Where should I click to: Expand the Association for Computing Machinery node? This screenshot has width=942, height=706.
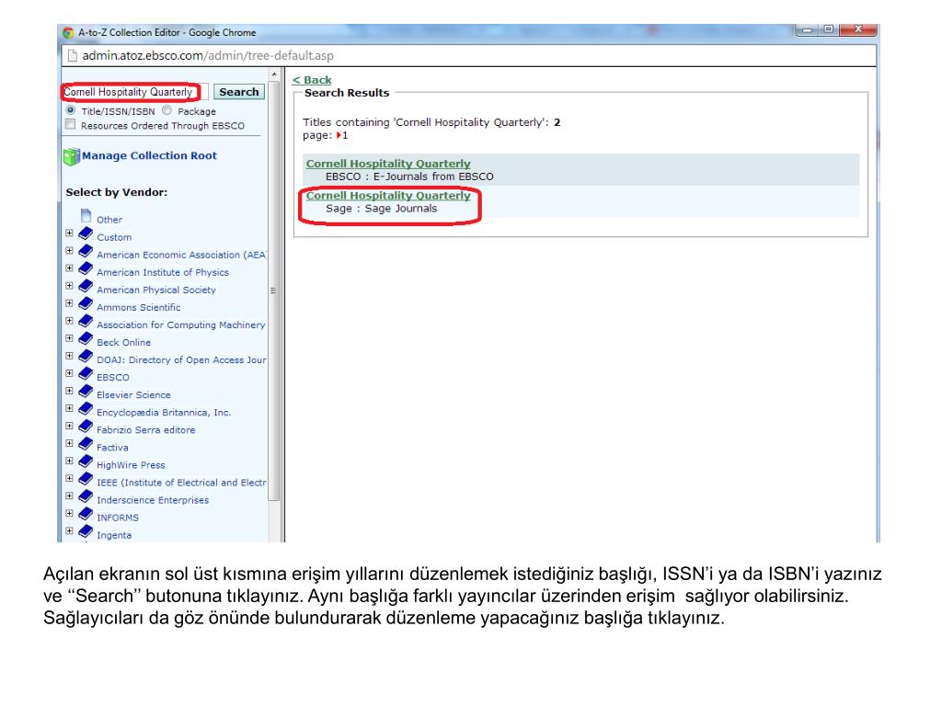[x=70, y=321]
